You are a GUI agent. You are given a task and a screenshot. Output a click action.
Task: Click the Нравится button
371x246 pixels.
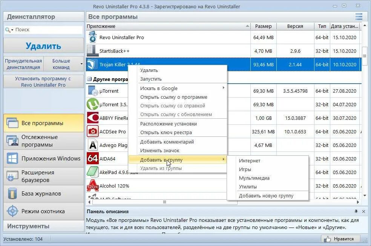coord(341,239)
